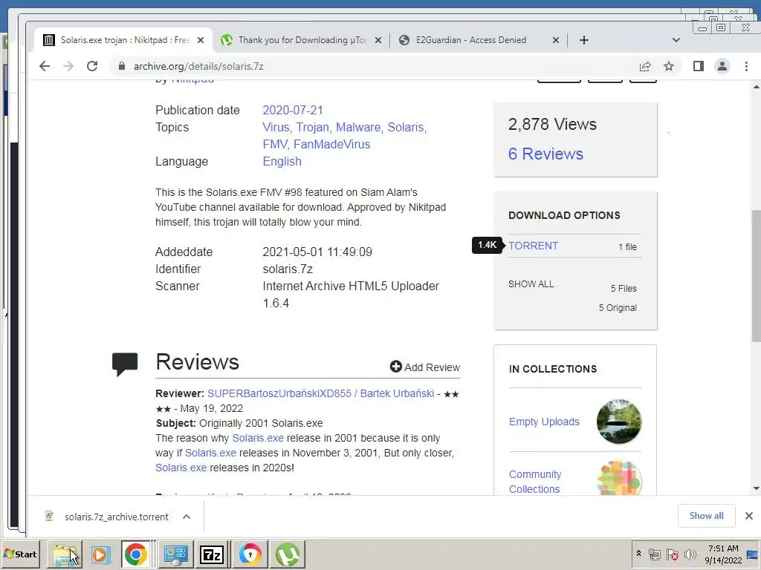The width and height of the screenshot is (761, 570).
Task: Open the English language link
Action: click(x=282, y=161)
